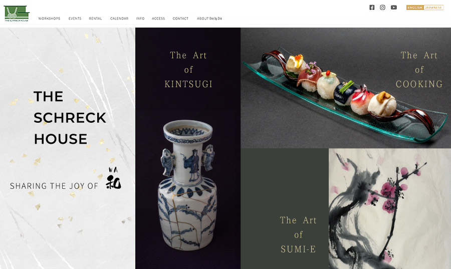Open the Instagram profile icon

pyautogui.click(x=382, y=8)
